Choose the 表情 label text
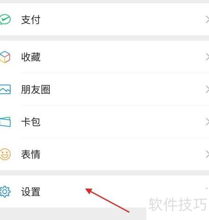Screen dimensions: 209x220 (31, 154)
